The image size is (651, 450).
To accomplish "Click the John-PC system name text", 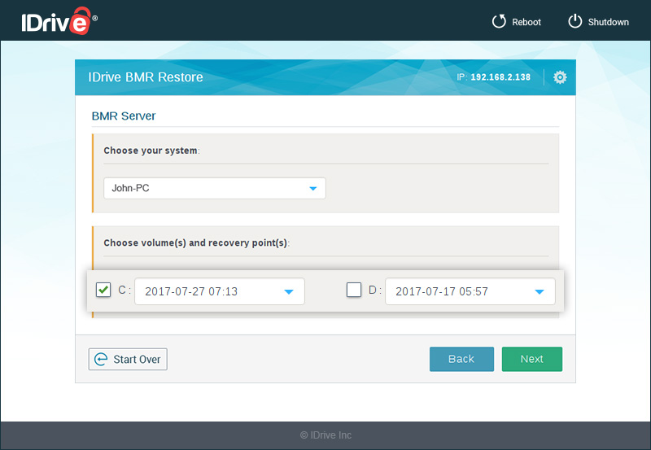I will 131,188.
